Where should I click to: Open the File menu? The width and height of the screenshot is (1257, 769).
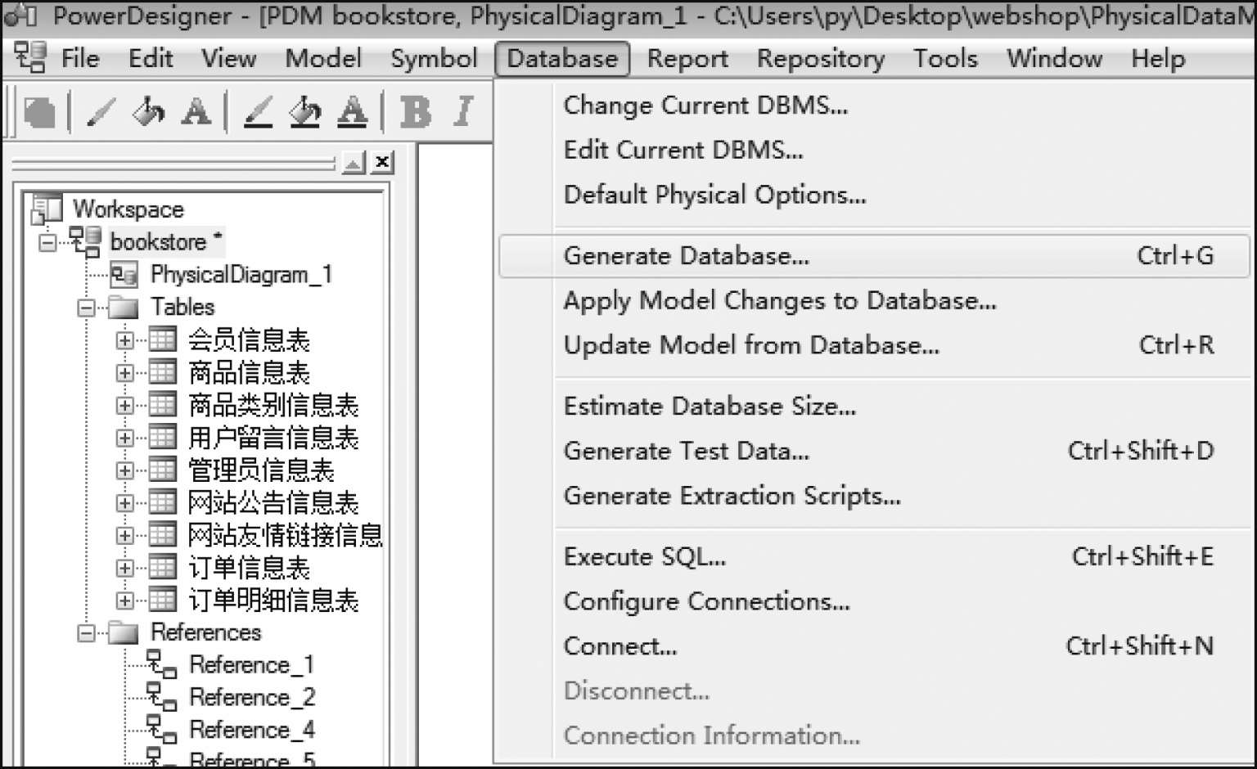(x=80, y=59)
